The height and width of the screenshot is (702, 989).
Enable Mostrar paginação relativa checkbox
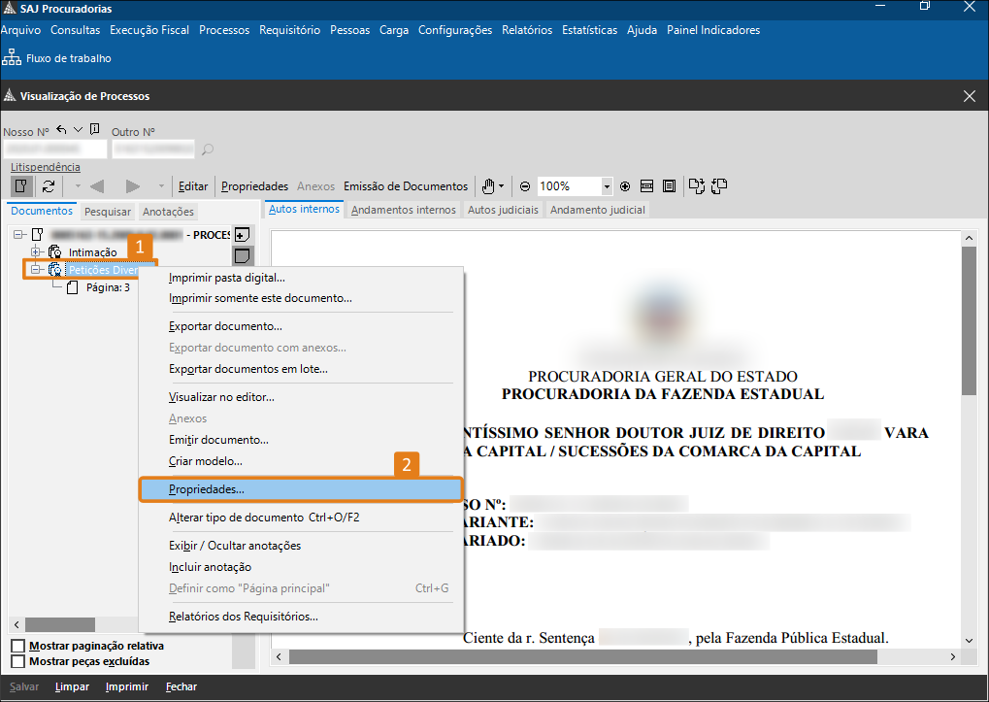(18, 646)
